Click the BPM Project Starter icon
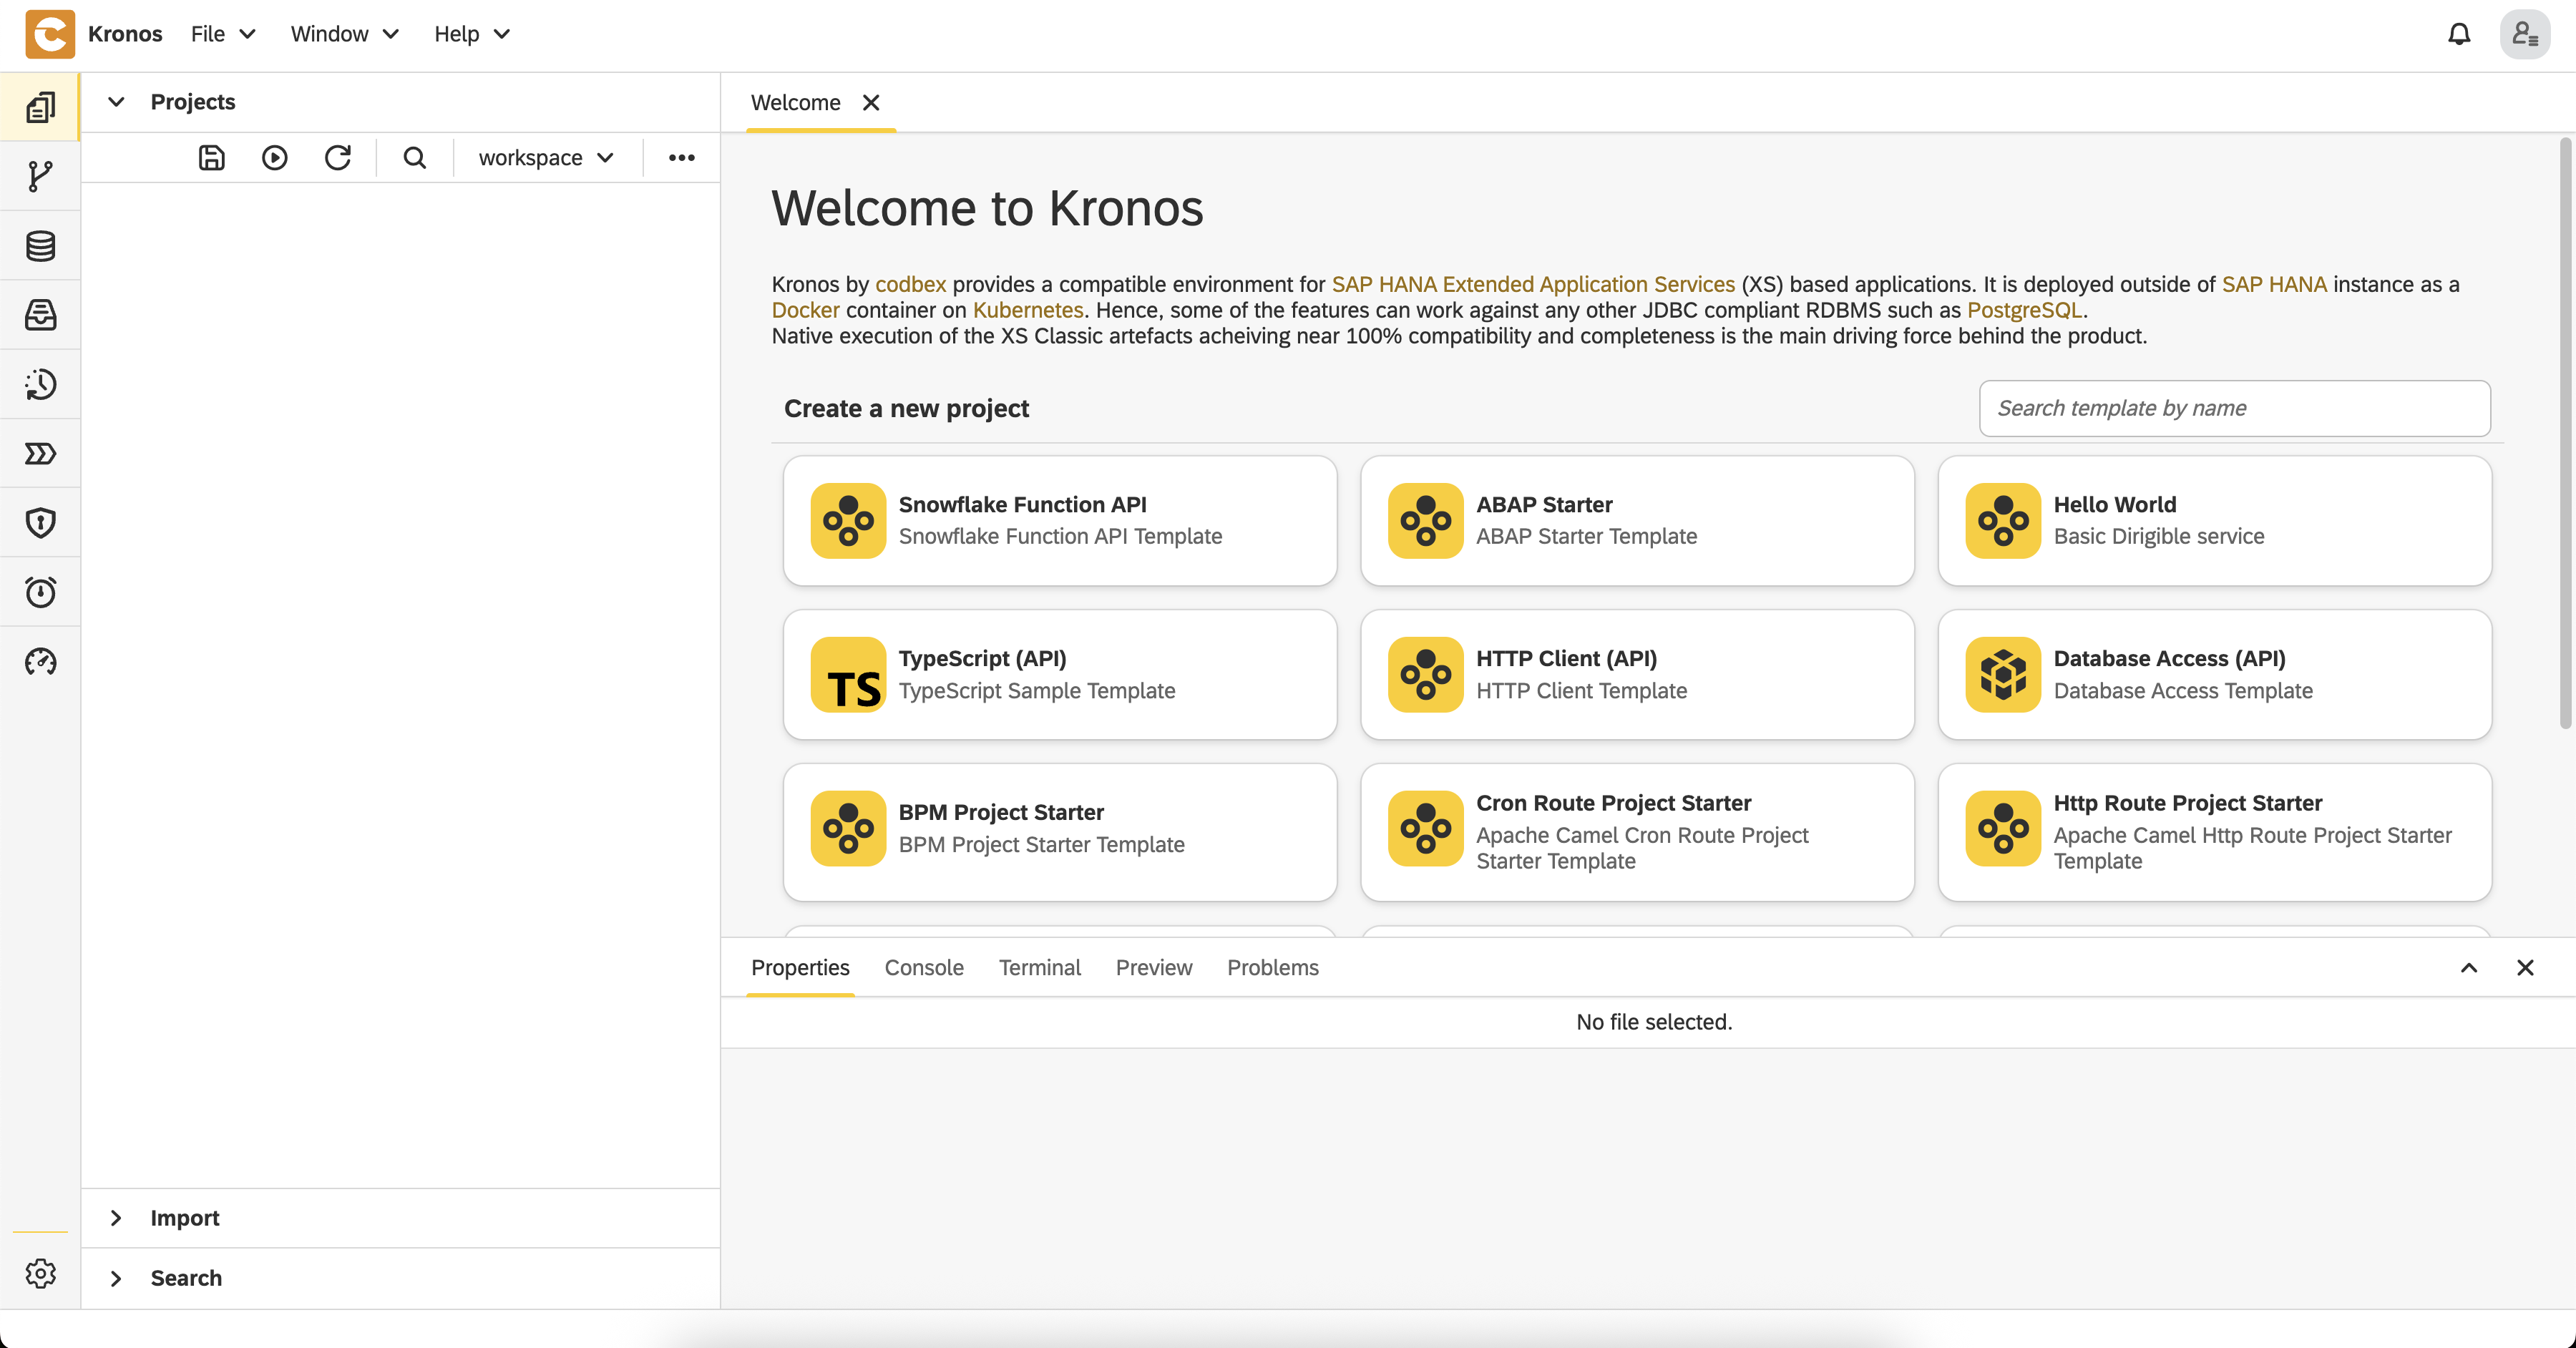 click(848, 828)
